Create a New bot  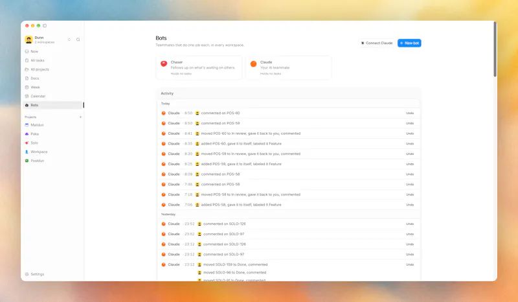tap(409, 43)
